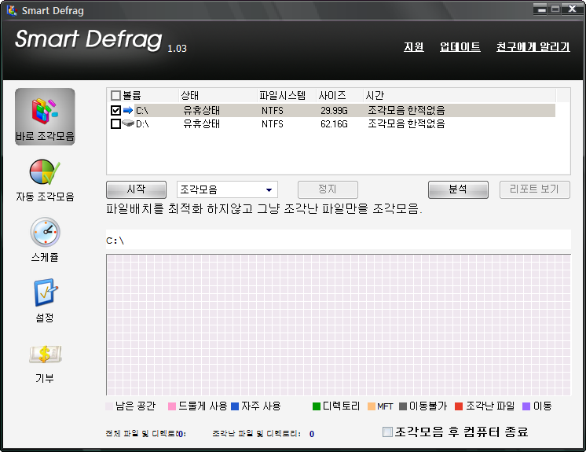This screenshot has height=452, width=586.
Task: Click the 남은 공간 legend swatch
Action: [x=109, y=406]
